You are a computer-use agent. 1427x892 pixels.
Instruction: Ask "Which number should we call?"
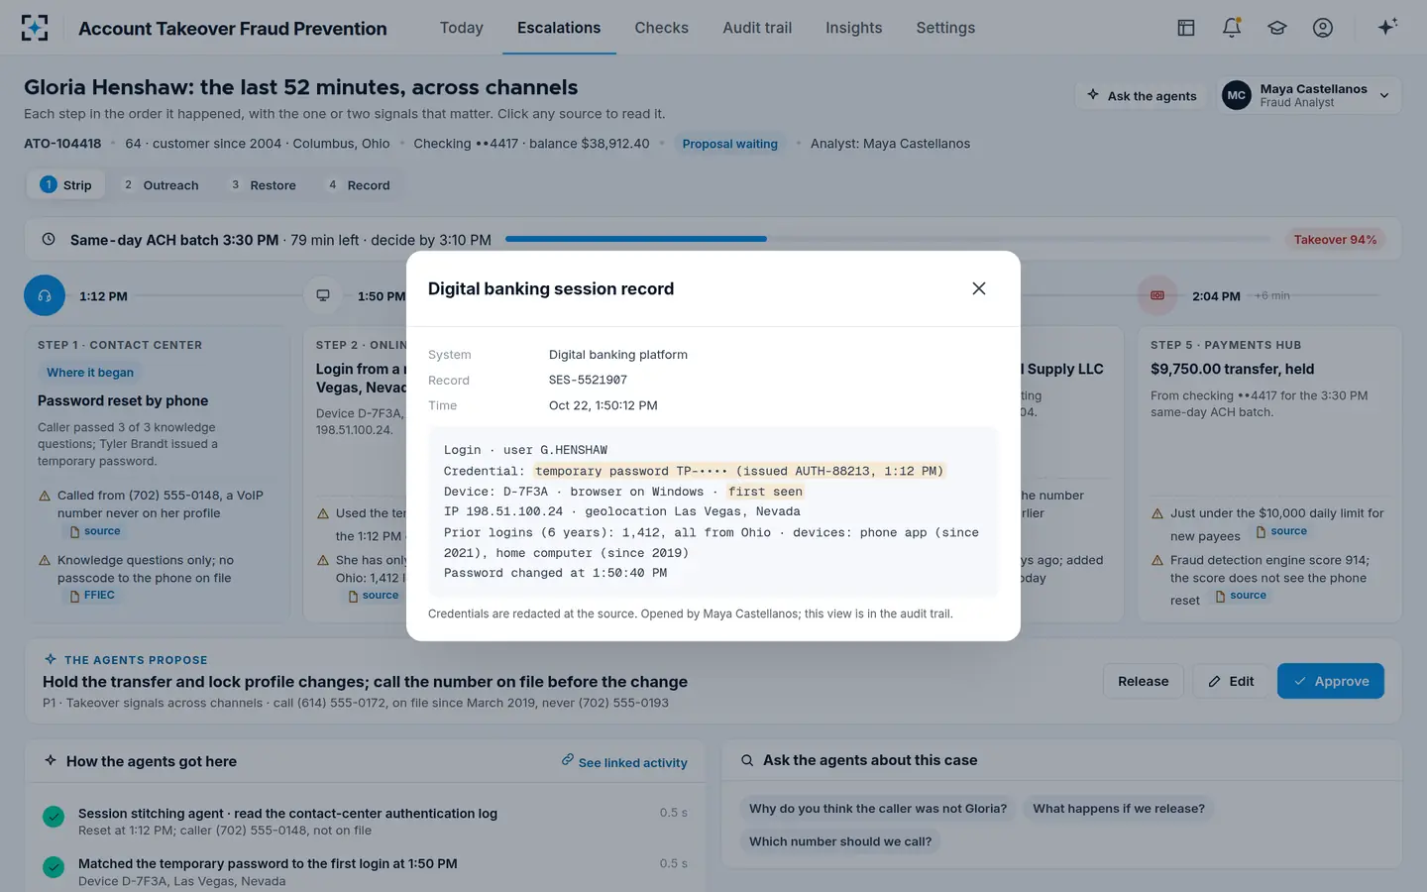[840, 841]
